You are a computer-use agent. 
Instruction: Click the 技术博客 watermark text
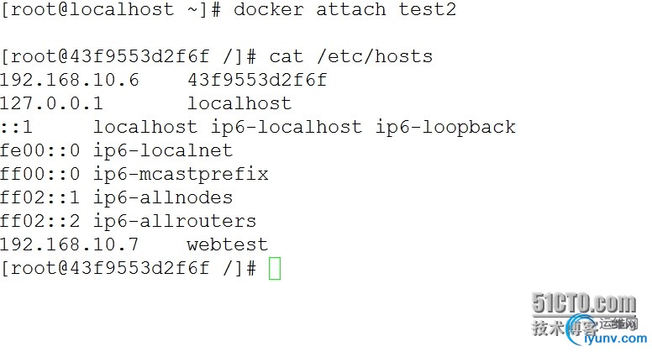pyautogui.click(x=565, y=328)
